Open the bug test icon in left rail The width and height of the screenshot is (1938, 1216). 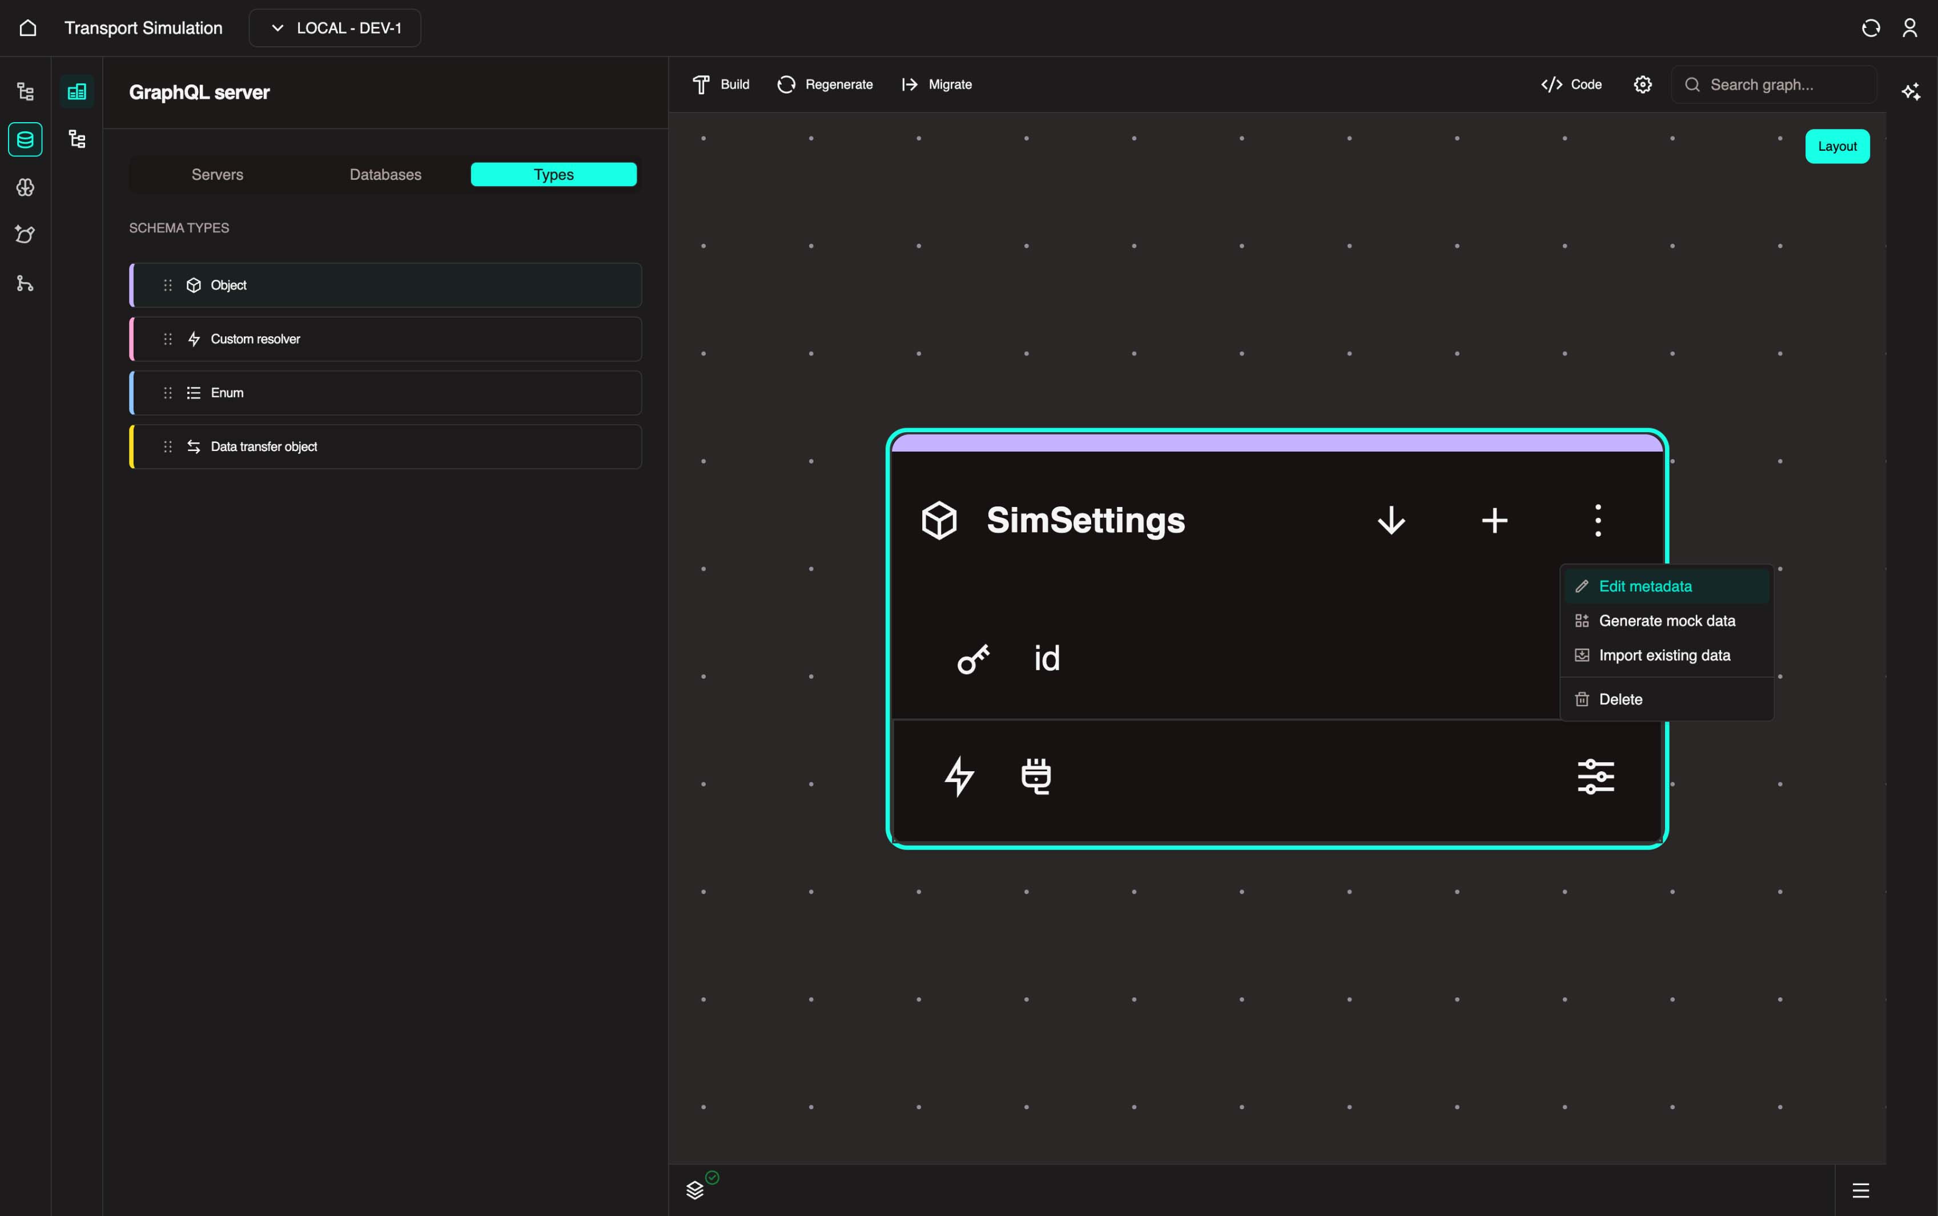coord(26,235)
